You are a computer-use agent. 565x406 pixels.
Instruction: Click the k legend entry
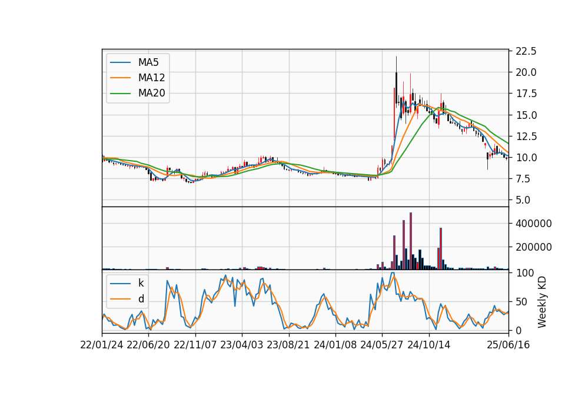[127, 283]
